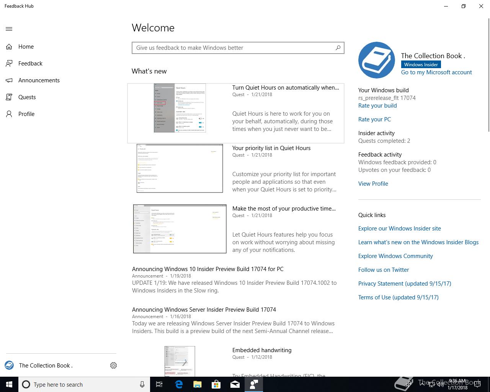
Task: Open the View Profile link
Action: pyautogui.click(x=373, y=184)
